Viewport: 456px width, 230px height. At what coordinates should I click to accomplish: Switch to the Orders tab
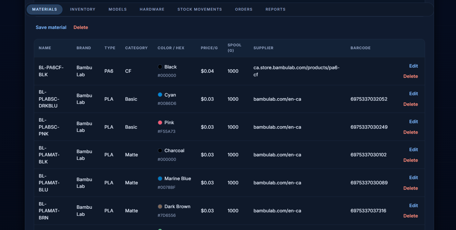(244, 9)
